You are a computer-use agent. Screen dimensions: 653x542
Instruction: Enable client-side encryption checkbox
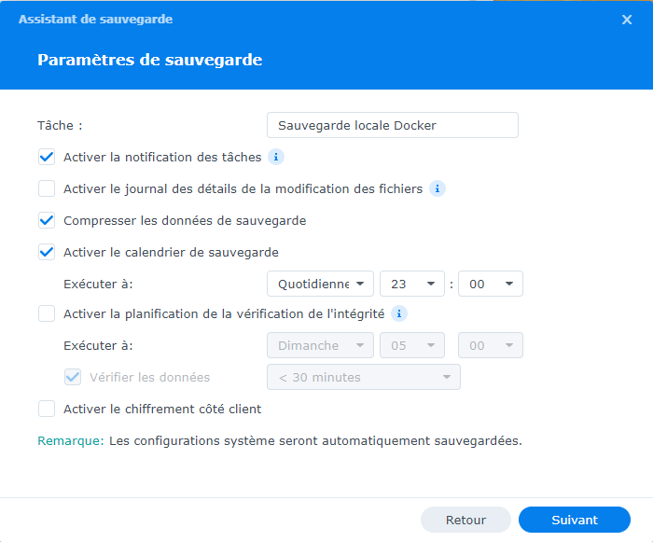click(x=47, y=409)
